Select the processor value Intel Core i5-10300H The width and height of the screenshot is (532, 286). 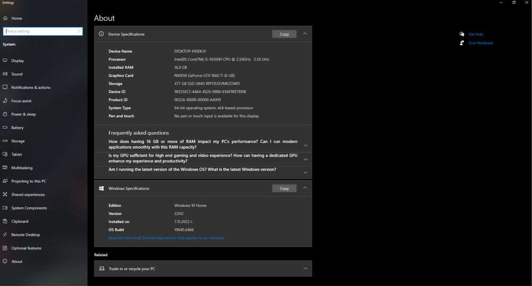pos(221,59)
